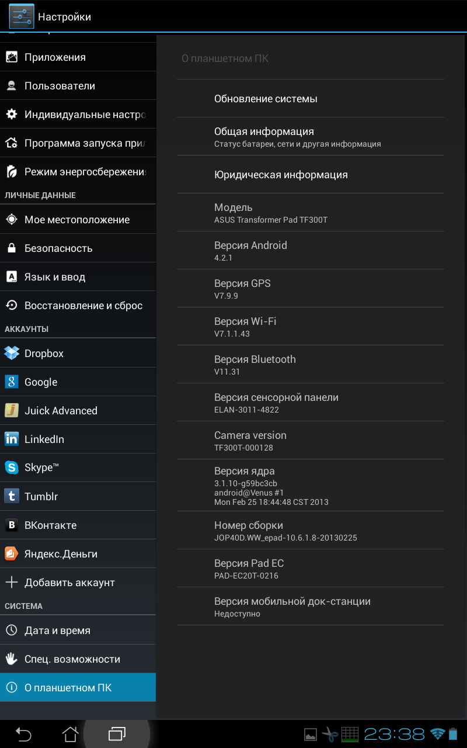The width and height of the screenshot is (467, 748).
Task: Open Безопасность settings
Action: [x=58, y=248]
